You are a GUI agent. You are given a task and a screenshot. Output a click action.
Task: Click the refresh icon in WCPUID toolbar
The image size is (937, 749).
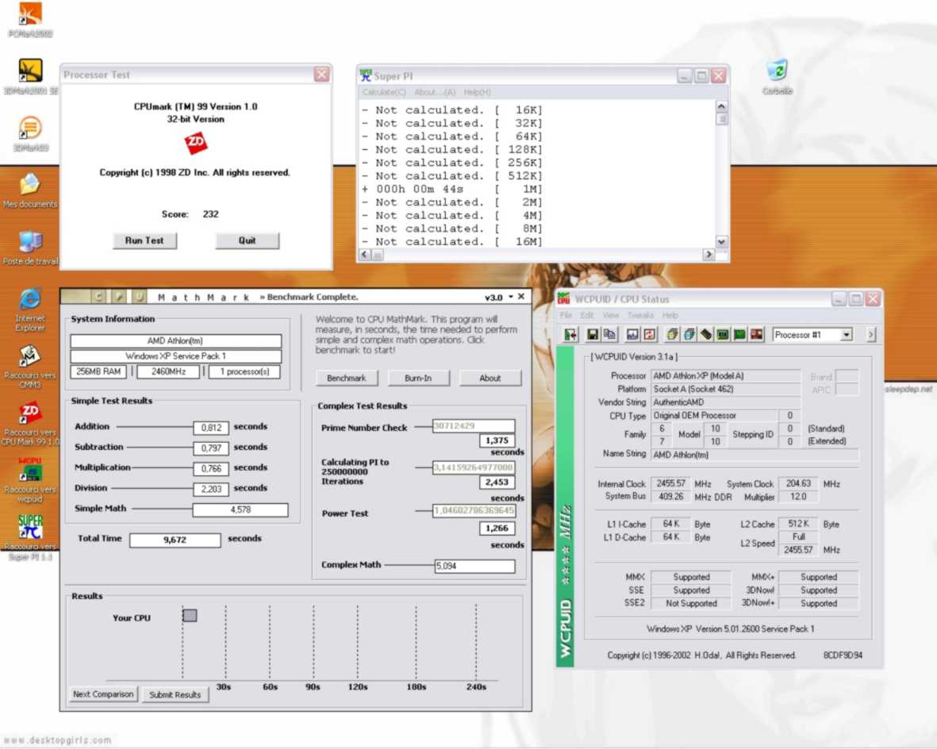click(650, 335)
